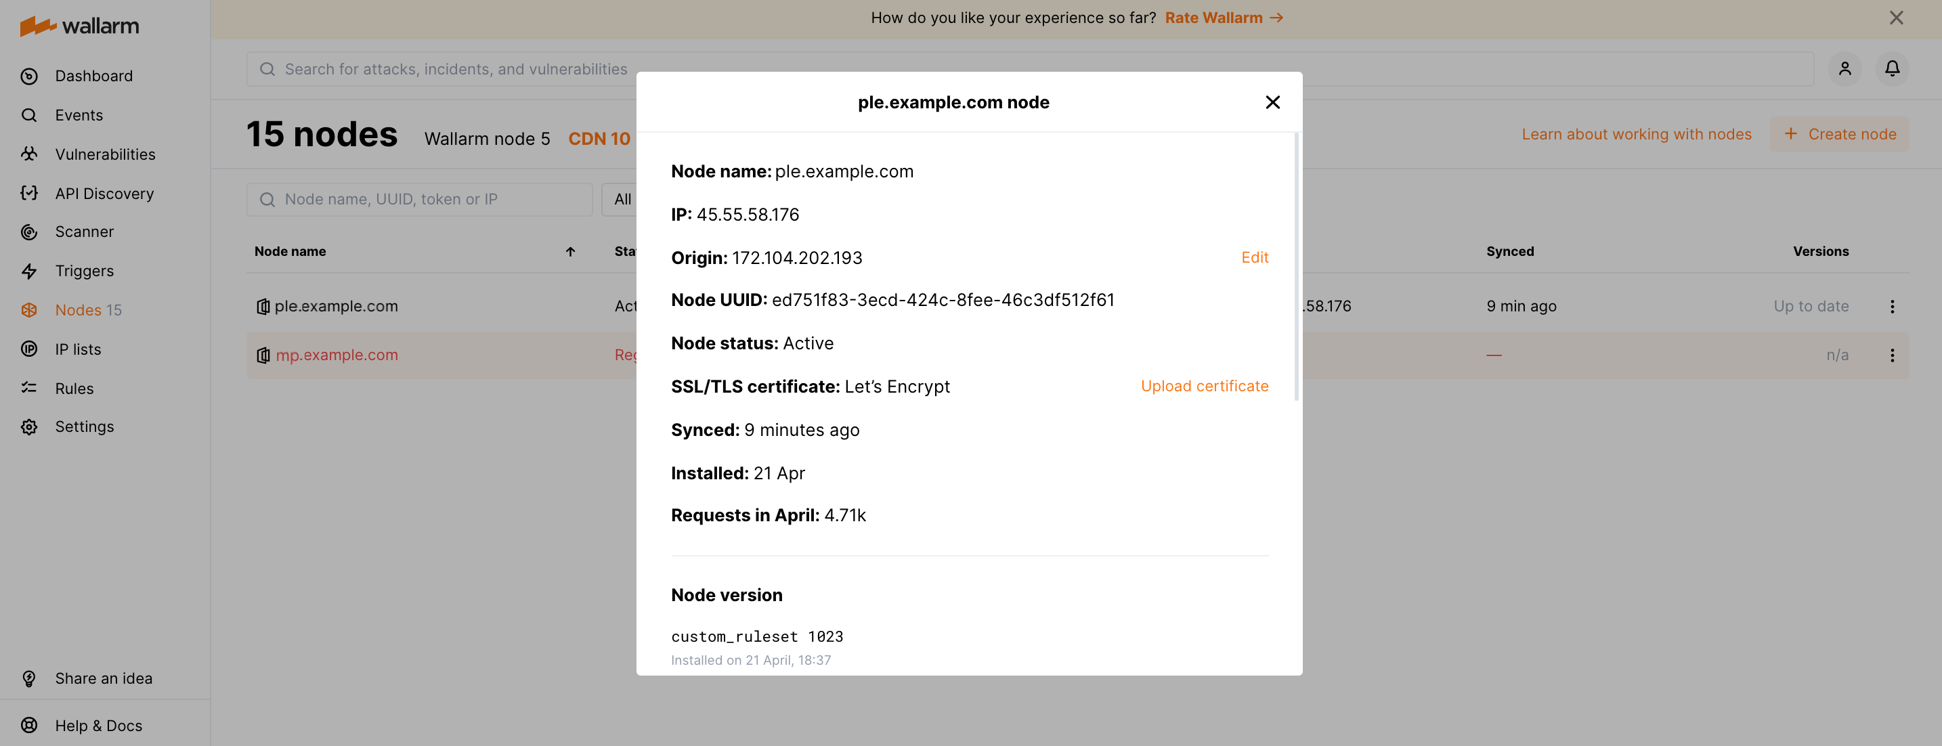Select the Events sidebar icon

point(28,114)
